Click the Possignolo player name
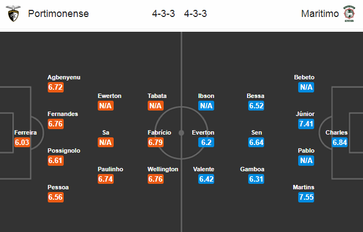 pos(64,150)
